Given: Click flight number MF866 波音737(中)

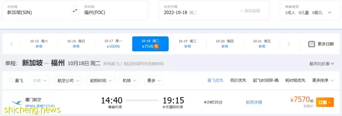Looking at the screenshot, I should pyautogui.click(x=40, y=106).
